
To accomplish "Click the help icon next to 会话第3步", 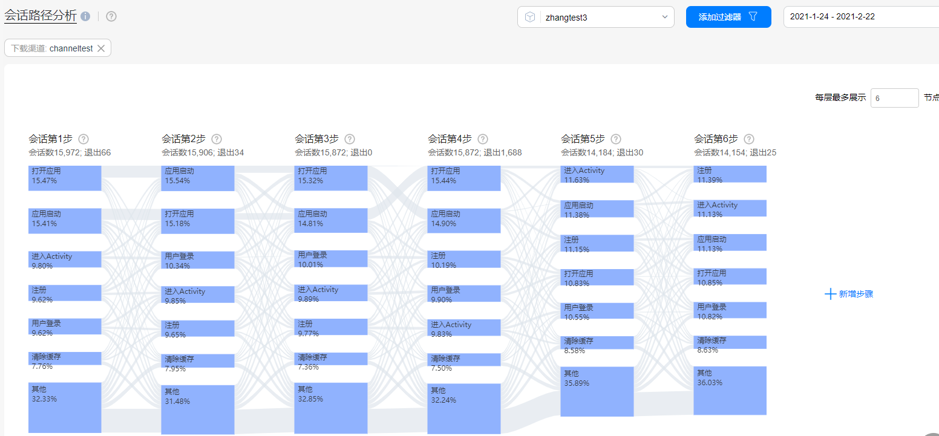I will click(x=349, y=138).
